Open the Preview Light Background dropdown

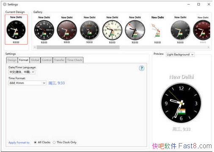point(180,54)
